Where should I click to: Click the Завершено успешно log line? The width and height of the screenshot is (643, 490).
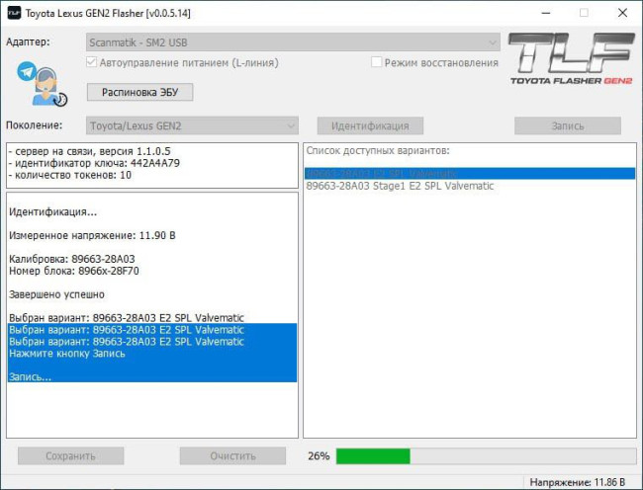pos(56,294)
